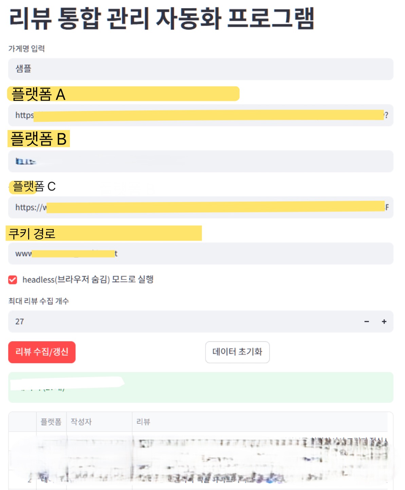405x490 pixels.
Task: Click the headless(브라우저 숨김) label text
Action: point(88,280)
